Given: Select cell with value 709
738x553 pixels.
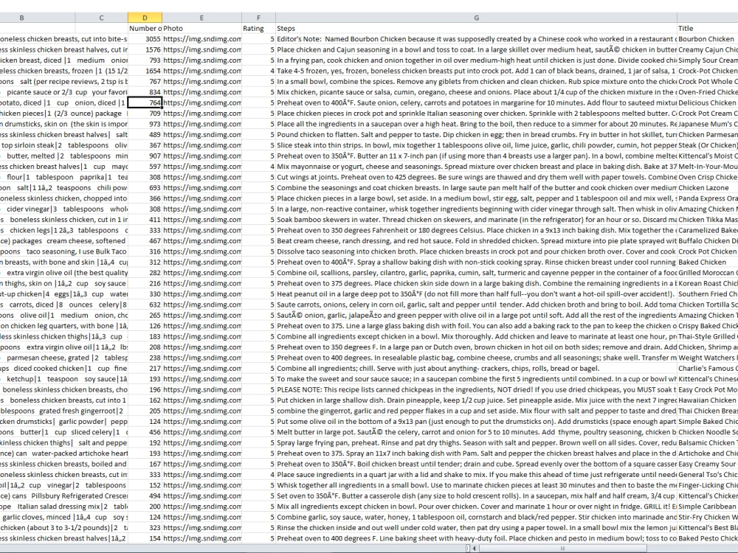Looking at the screenshot, I should (x=145, y=114).
